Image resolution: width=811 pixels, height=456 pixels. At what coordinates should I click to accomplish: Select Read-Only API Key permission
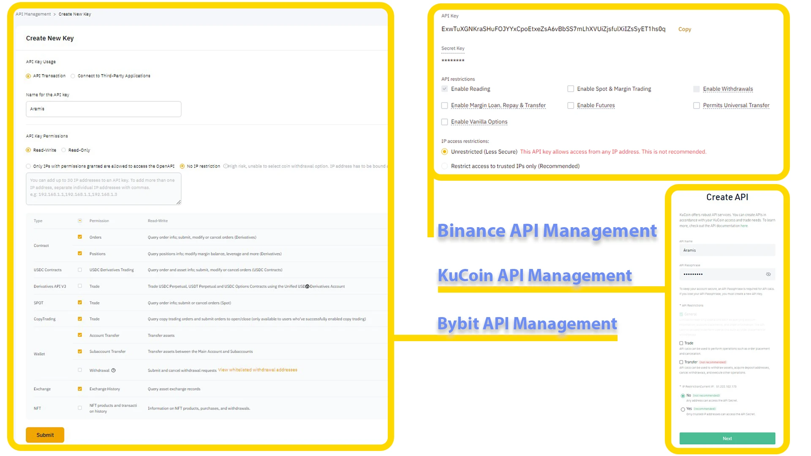(64, 150)
